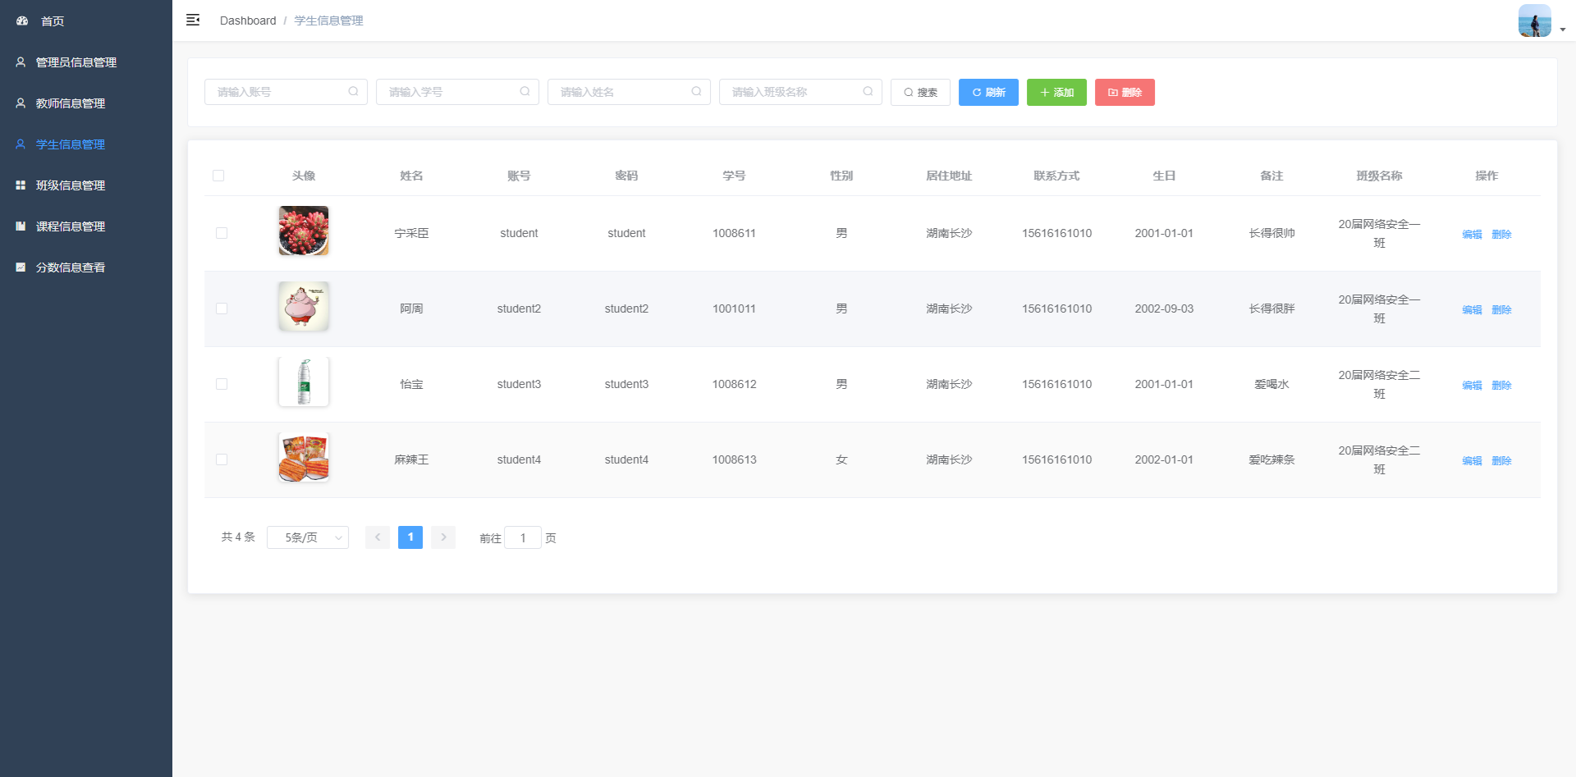The height and width of the screenshot is (777, 1576).
Task: Go to next page with right chevron
Action: (x=443, y=537)
